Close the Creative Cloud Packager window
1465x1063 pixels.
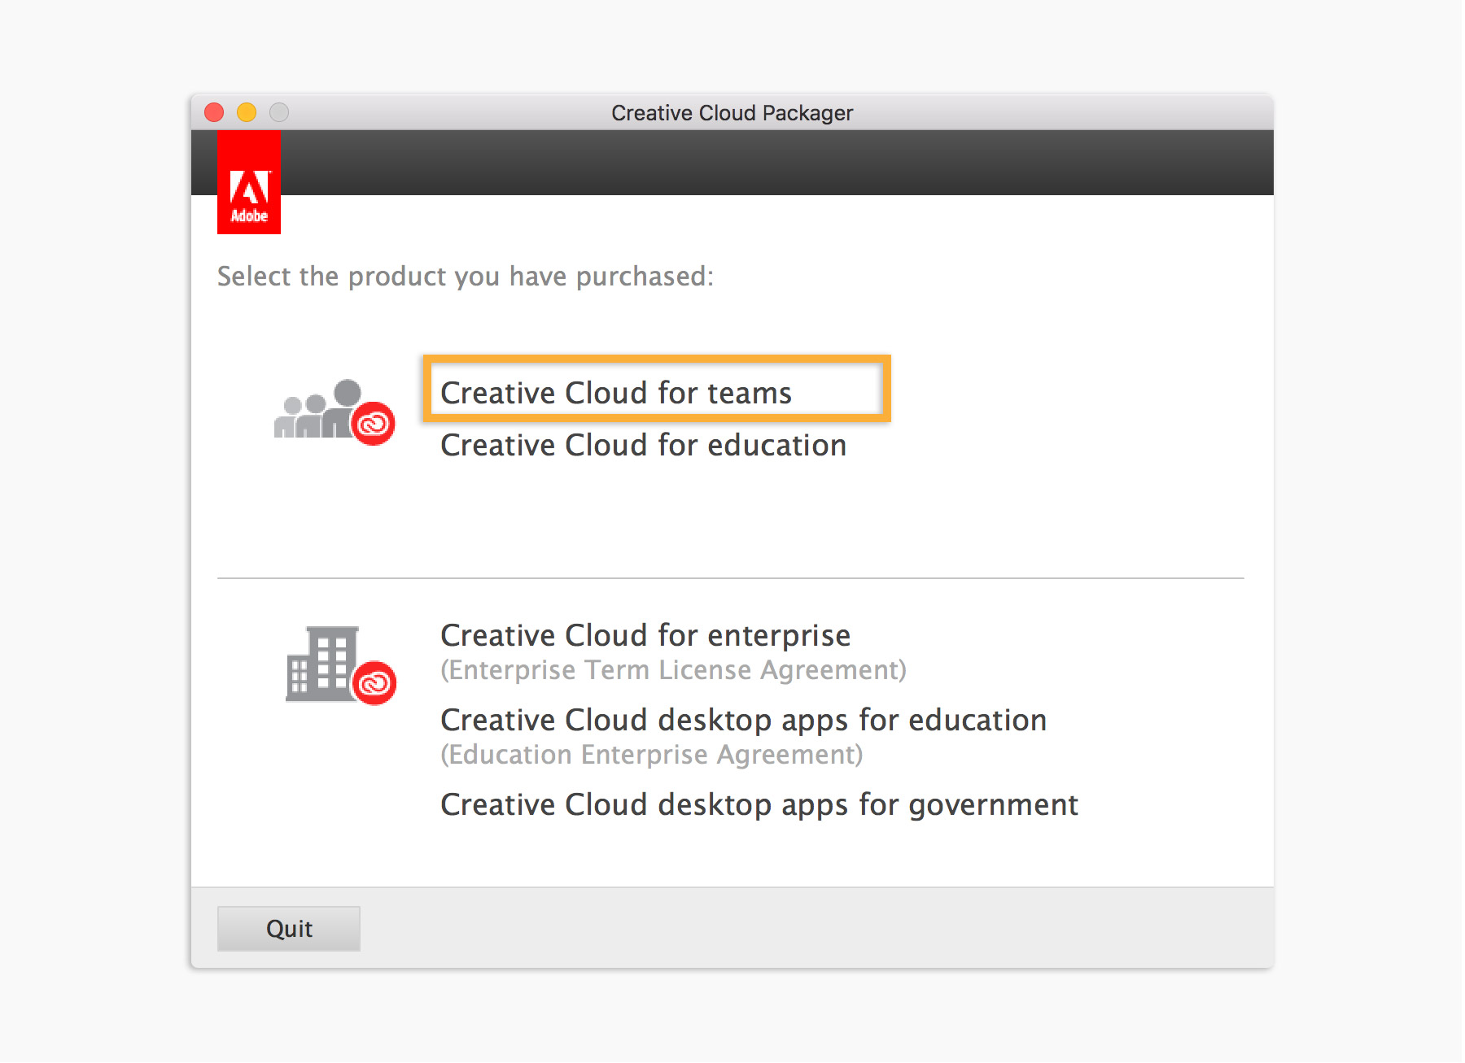tap(214, 112)
